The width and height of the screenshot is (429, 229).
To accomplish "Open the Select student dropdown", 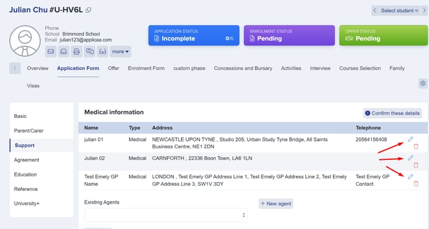I will click(x=400, y=11).
